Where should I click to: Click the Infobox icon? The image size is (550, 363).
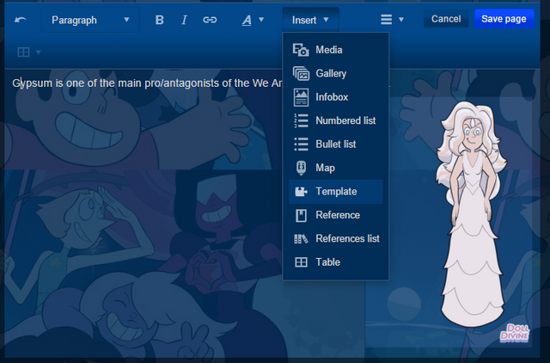pyautogui.click(x=301, y=97)
